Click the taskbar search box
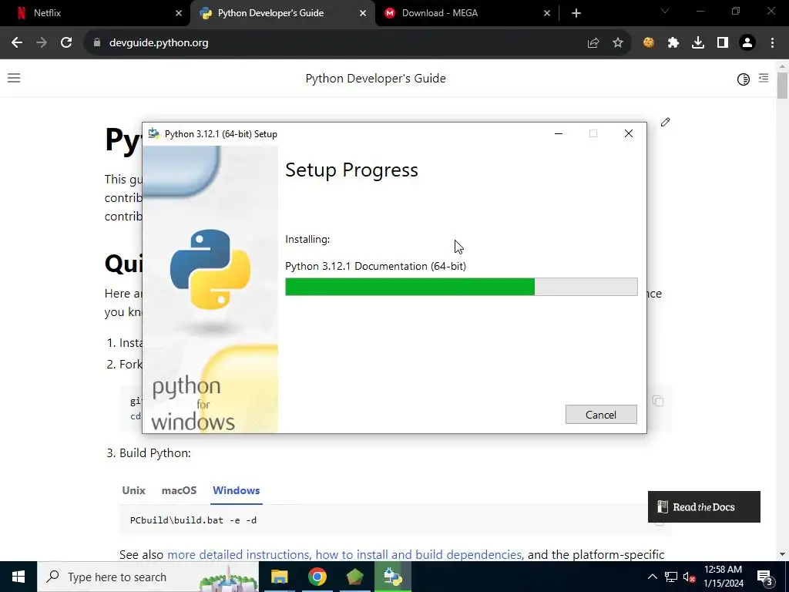Screen dimensions: 789x592 [x=148, y=577]
